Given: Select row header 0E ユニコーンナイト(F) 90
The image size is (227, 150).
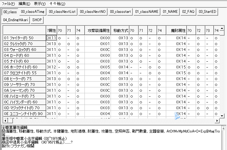Looking at the screenshot, I should click(x=25, y=113).
